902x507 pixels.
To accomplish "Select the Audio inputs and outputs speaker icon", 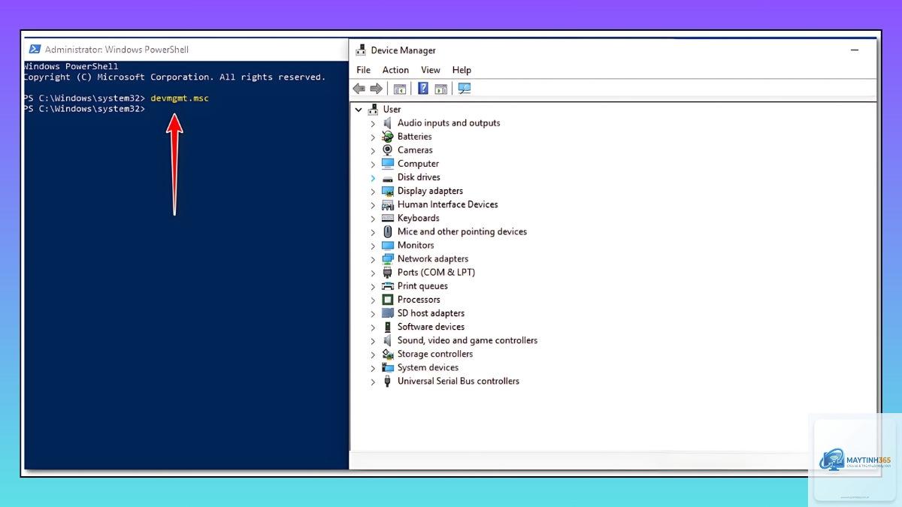I will (x=388, y=123).
